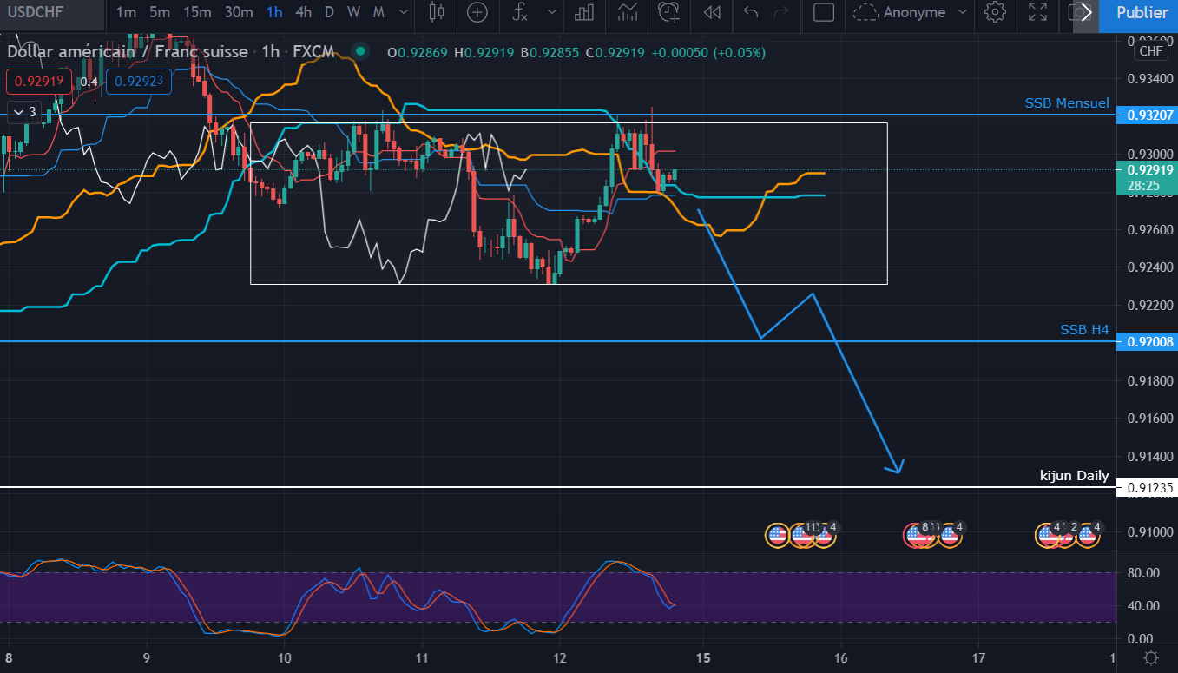
Task: Take a chart snapshot with the camera icon
Action: pyautogui.click(x=1079, y=13)
